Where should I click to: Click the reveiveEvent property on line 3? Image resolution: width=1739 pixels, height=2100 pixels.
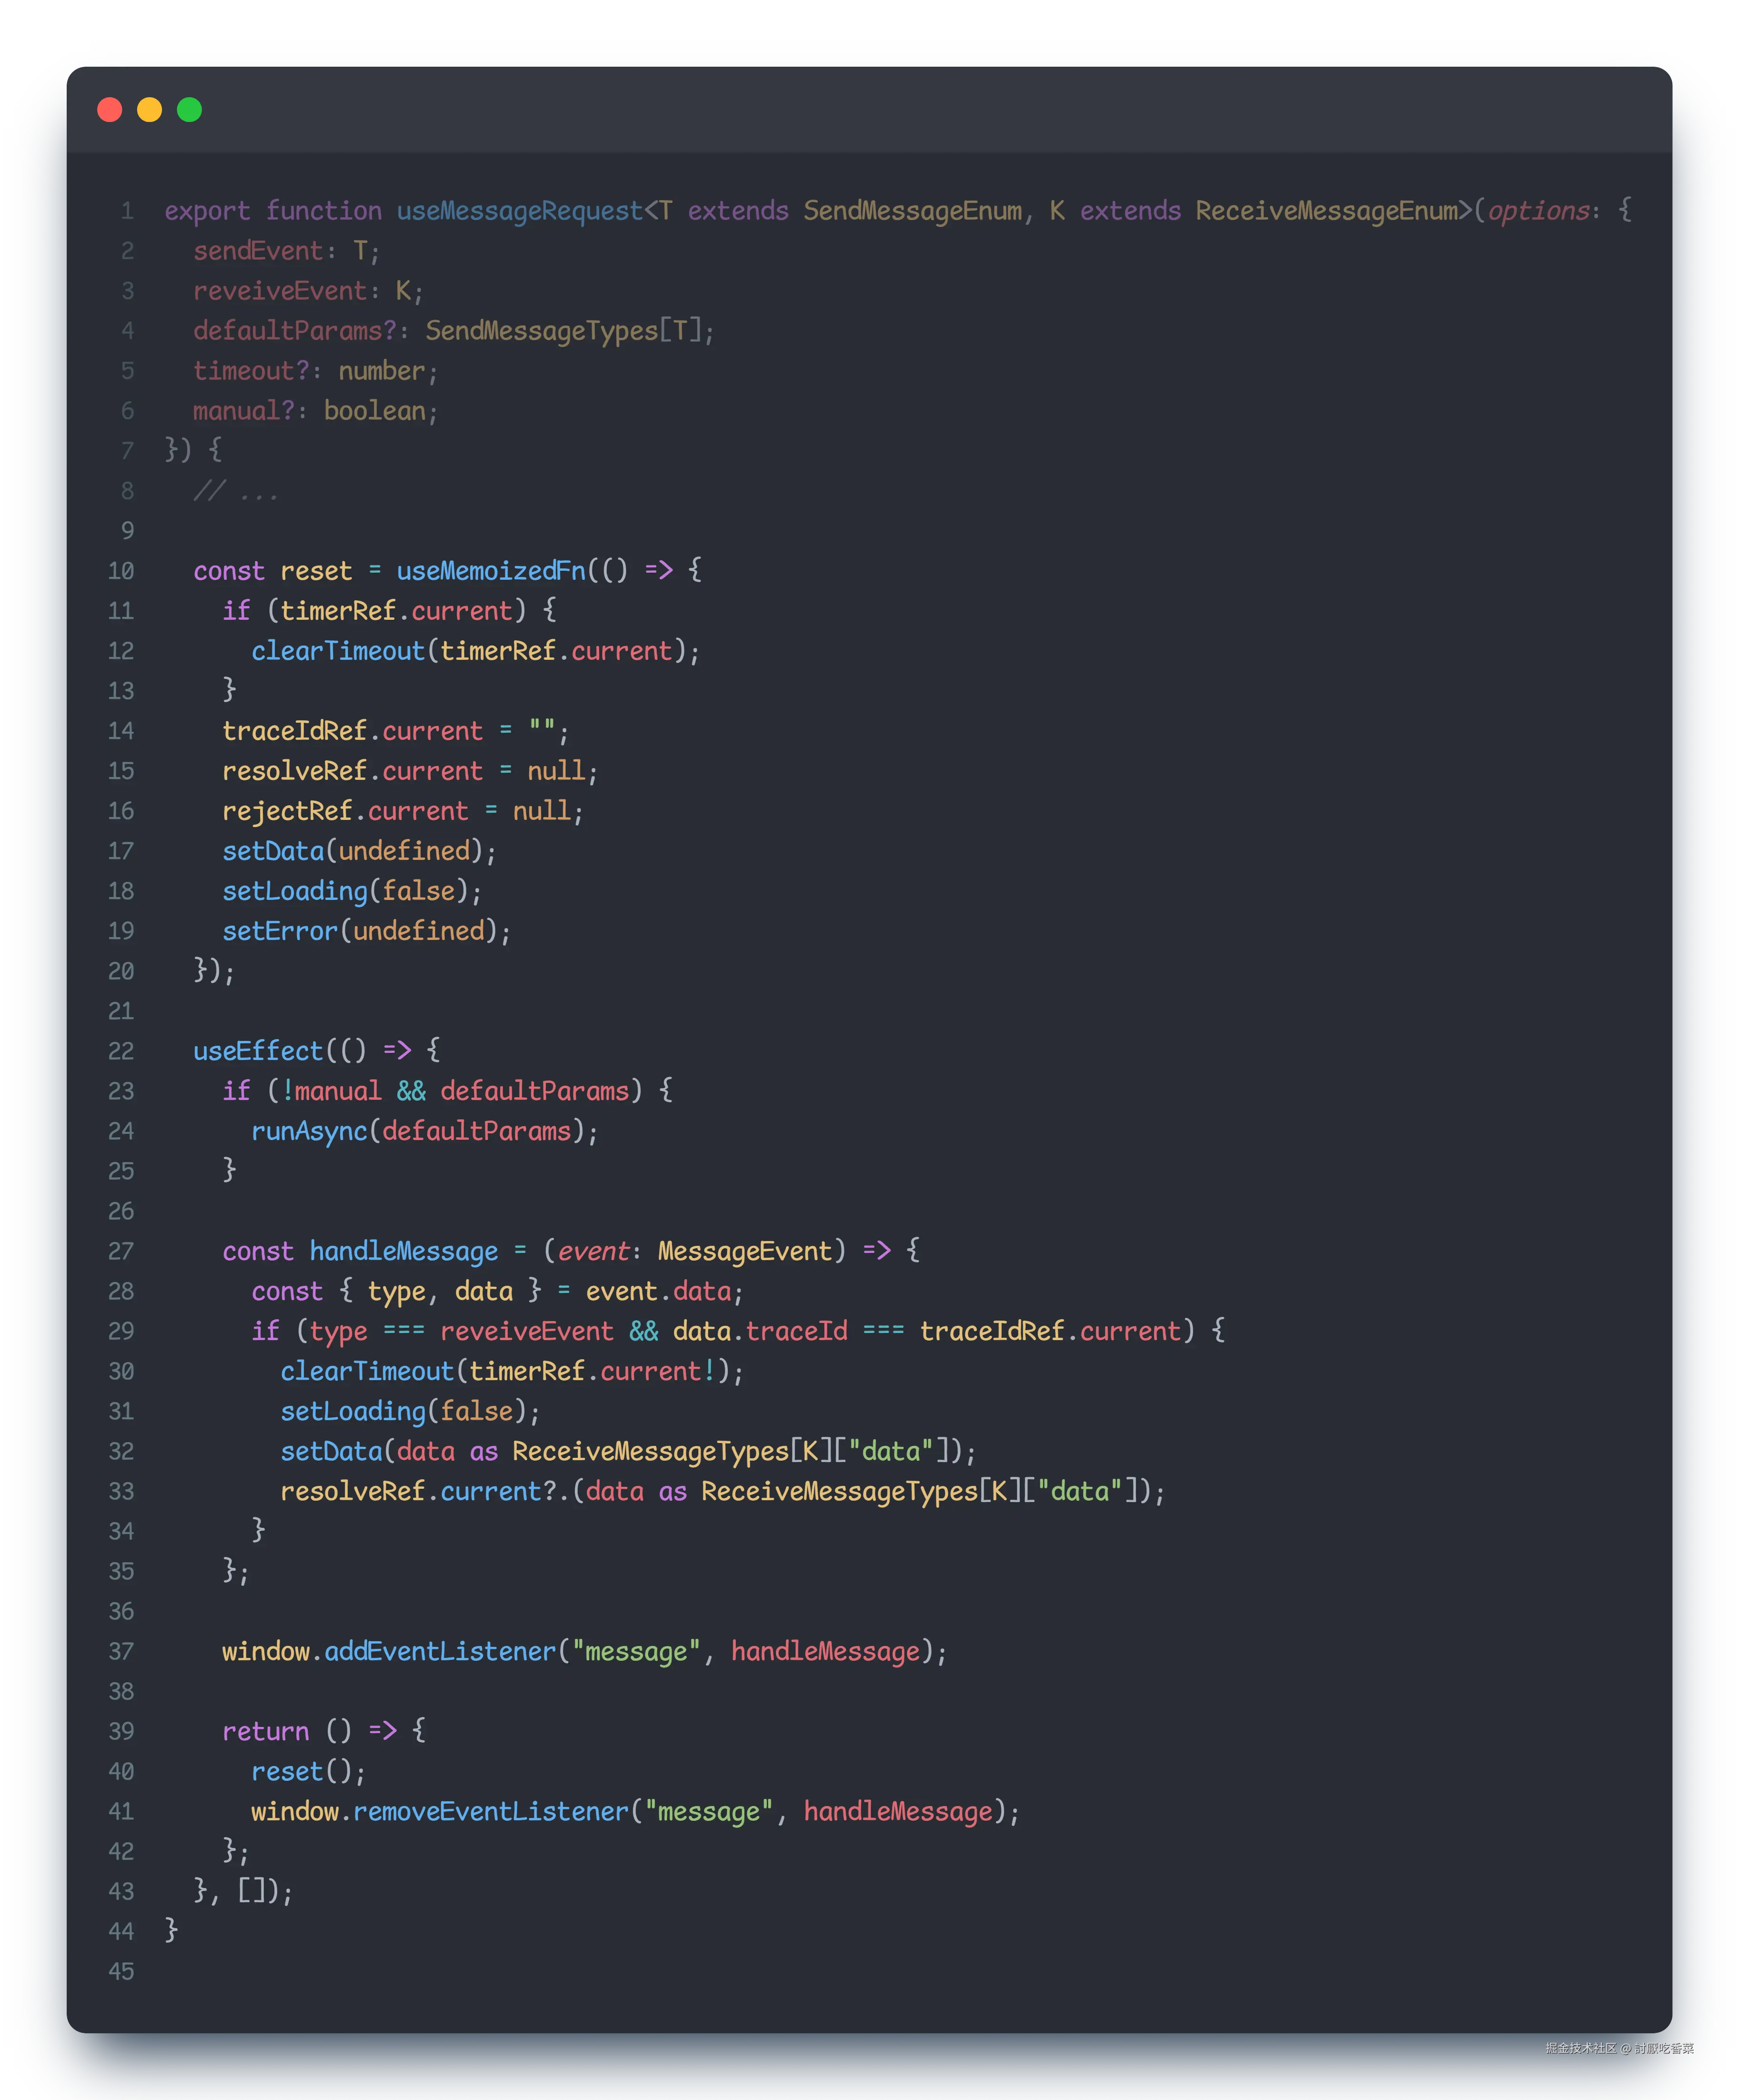click(280, 291)
